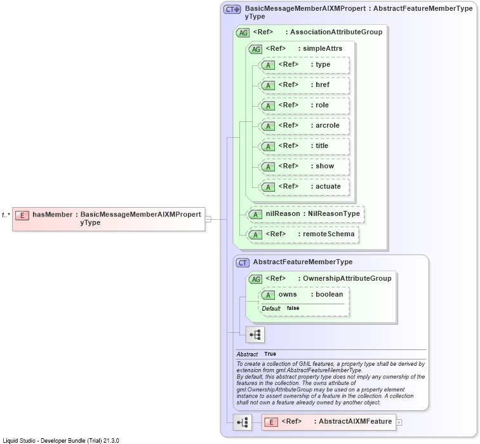Screen dimensions: 480x444
Task: Click the sequence compositor icon beside AbstractAIXMFeature
Action: point(242,422)
